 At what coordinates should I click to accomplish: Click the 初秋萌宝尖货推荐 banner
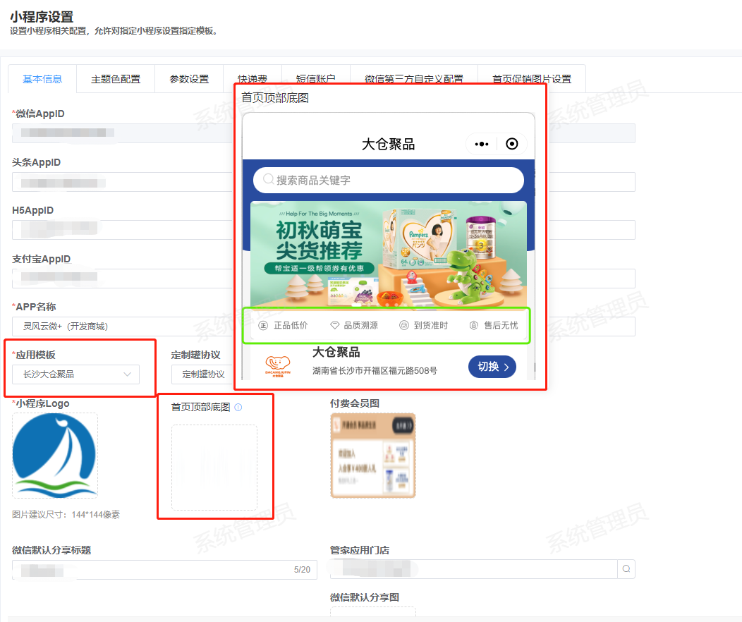389,255
